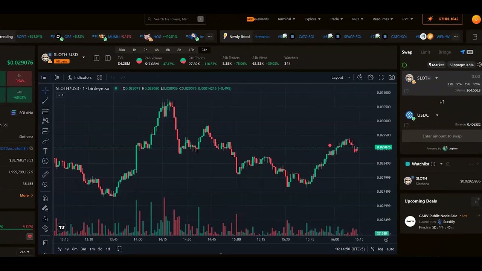Open the Indicators dialog
This screenshot has height=271, width=482.
[79, 78]
